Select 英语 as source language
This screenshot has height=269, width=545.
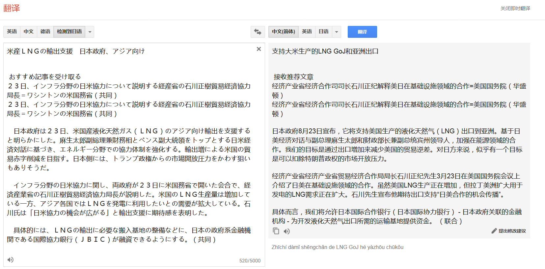click(12, 32)
